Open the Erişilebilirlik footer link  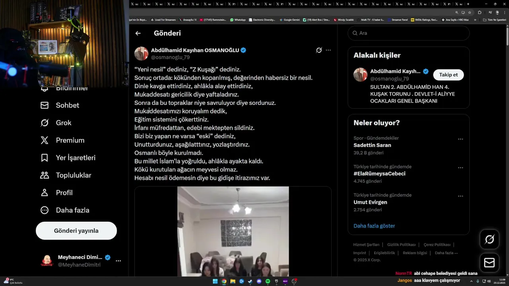click(384, 253)
